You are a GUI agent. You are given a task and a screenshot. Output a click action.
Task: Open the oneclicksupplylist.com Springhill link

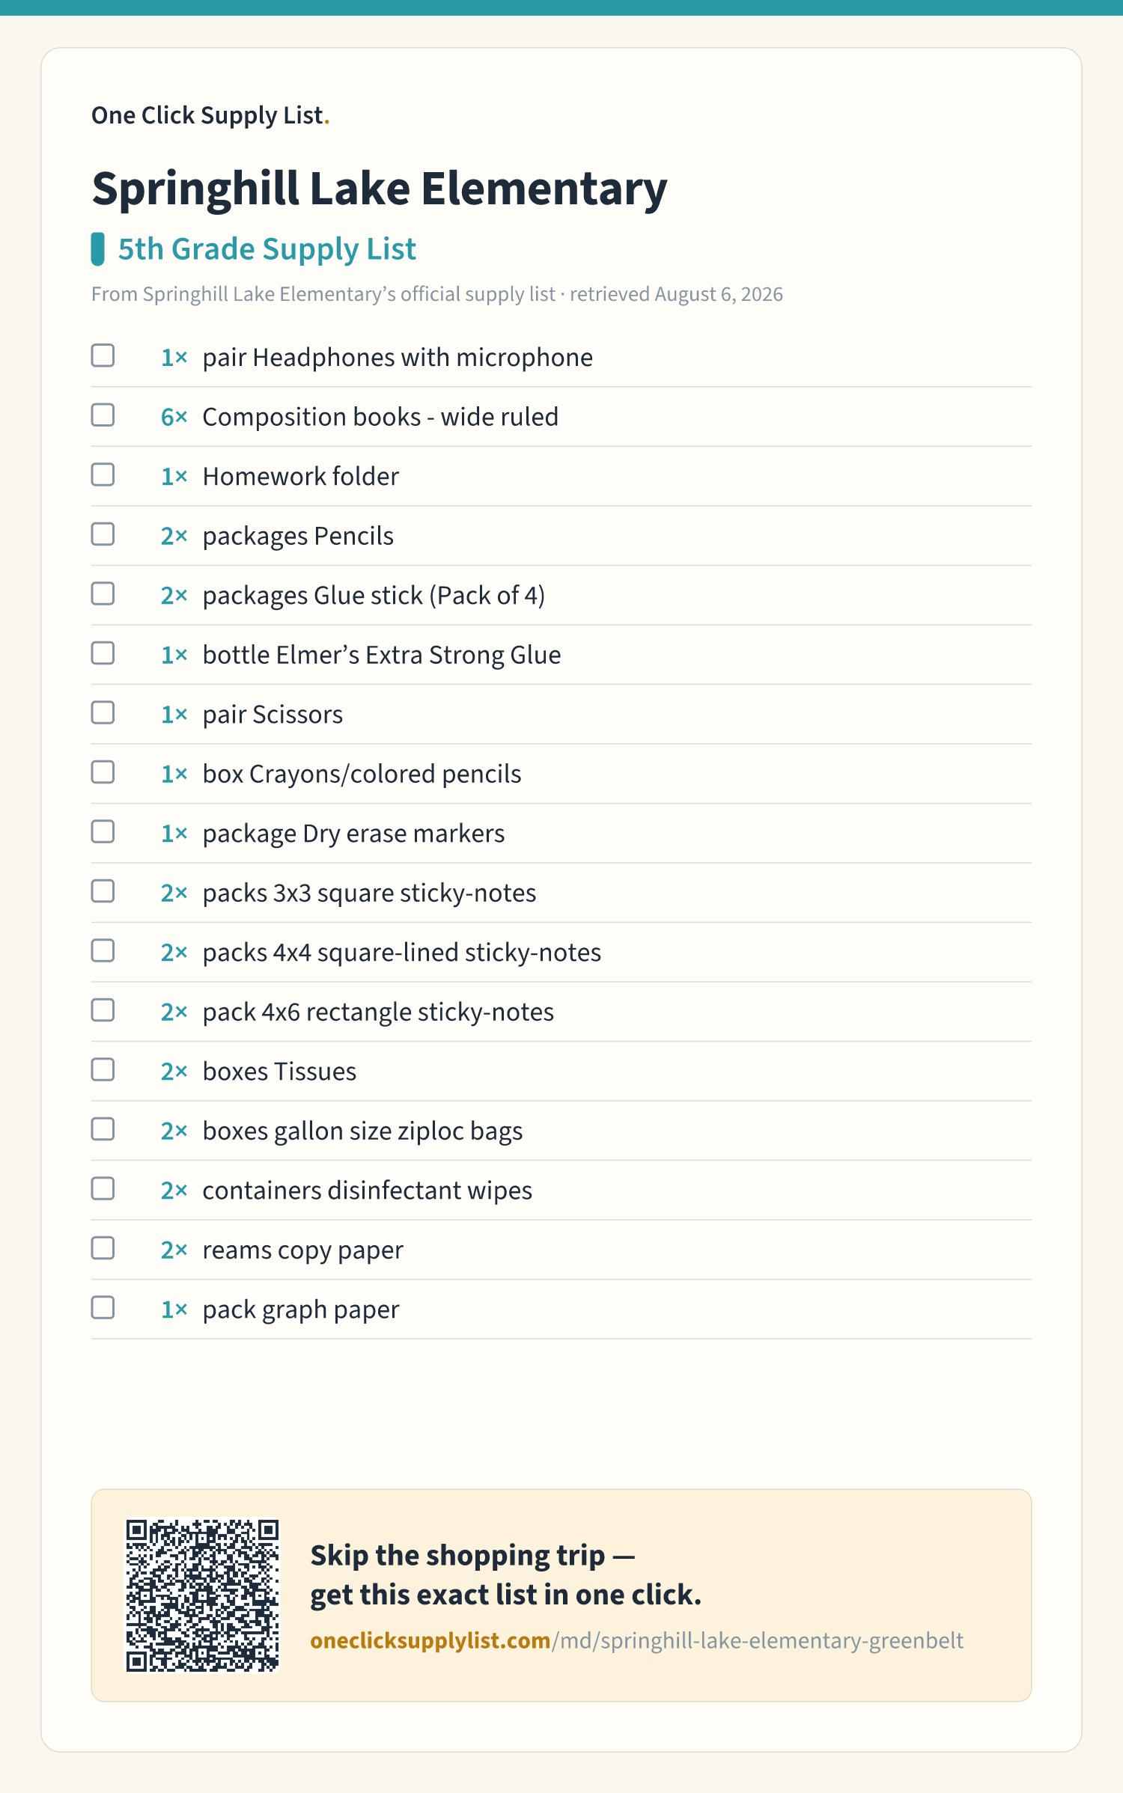pos(637,1640)
